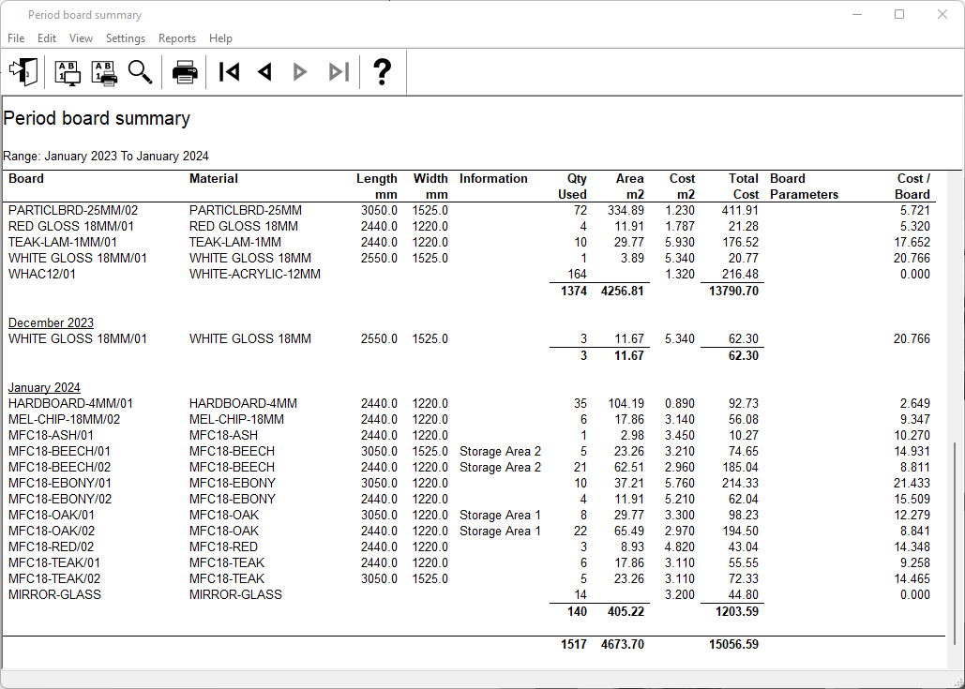
Task: Select board MFC18-RED/02
Action: [51, 547]
